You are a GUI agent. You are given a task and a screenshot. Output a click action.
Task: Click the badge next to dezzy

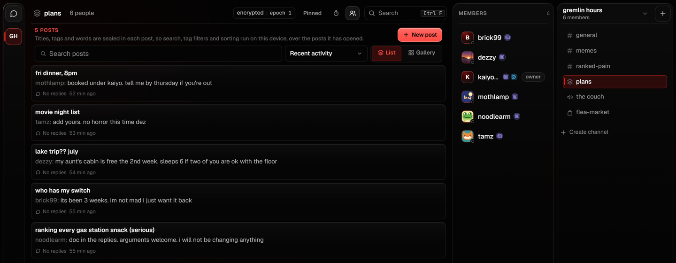pos(502,57)
